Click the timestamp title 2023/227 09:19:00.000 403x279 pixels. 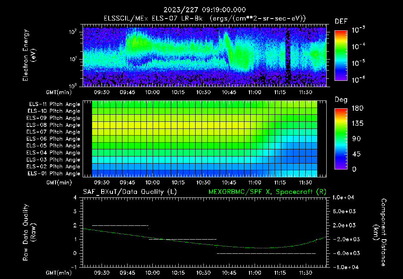click(x=205, y=10)
